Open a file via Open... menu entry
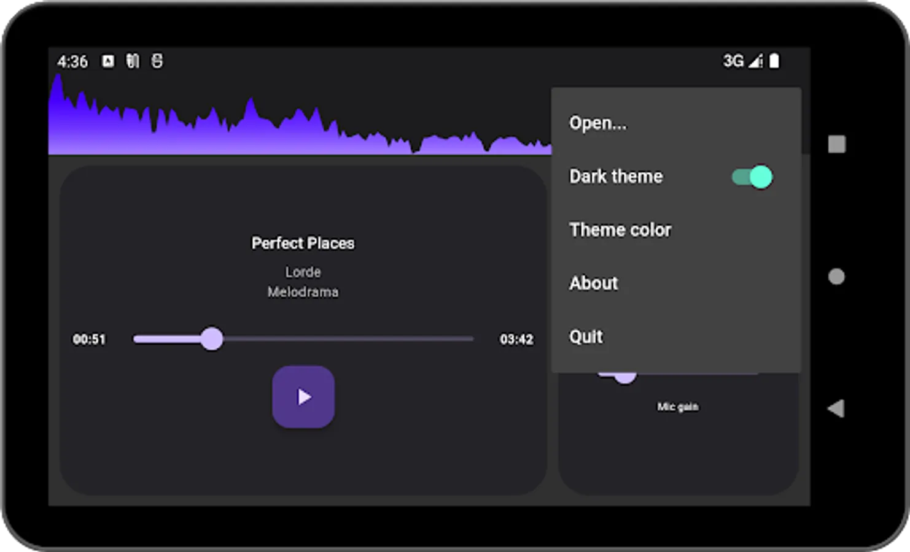This screenshot has width=910, height=552. tap(676, 123)
